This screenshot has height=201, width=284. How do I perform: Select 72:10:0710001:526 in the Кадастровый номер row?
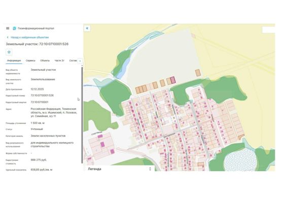[42, 95]
